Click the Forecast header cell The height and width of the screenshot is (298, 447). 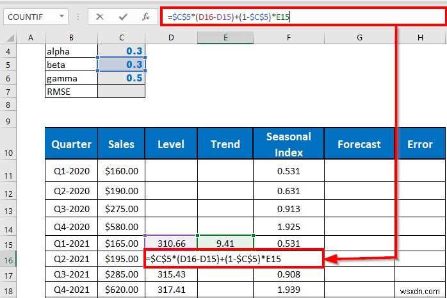(359, 144)
